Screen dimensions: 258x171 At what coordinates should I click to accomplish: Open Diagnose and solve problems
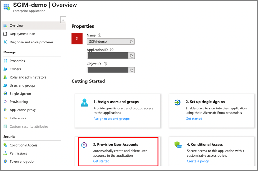tap(31, 42)
